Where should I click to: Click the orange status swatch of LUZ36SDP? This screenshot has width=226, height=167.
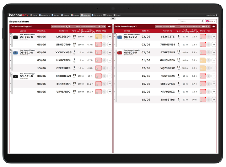(x=98, y=37)
